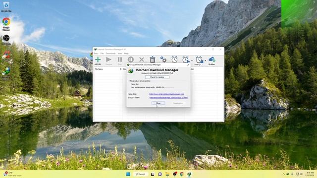
Task: Open the Support Team contact link
Action: [168, 98]
